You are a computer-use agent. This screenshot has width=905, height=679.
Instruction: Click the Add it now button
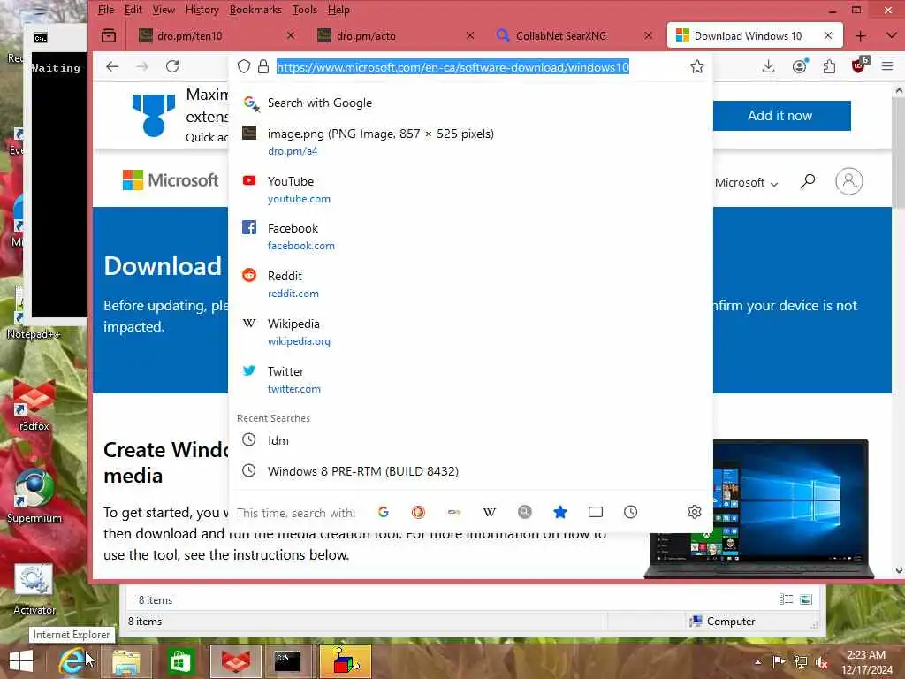[781, 116]
